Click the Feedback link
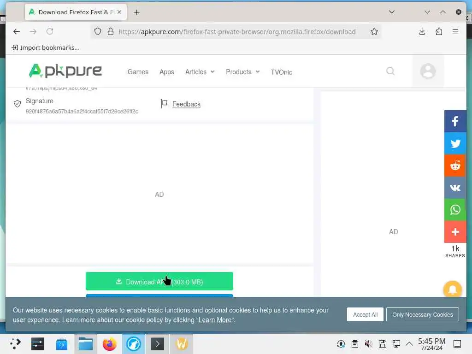The image size is (472, 354). pyautogui.click(x=186, y=104)
